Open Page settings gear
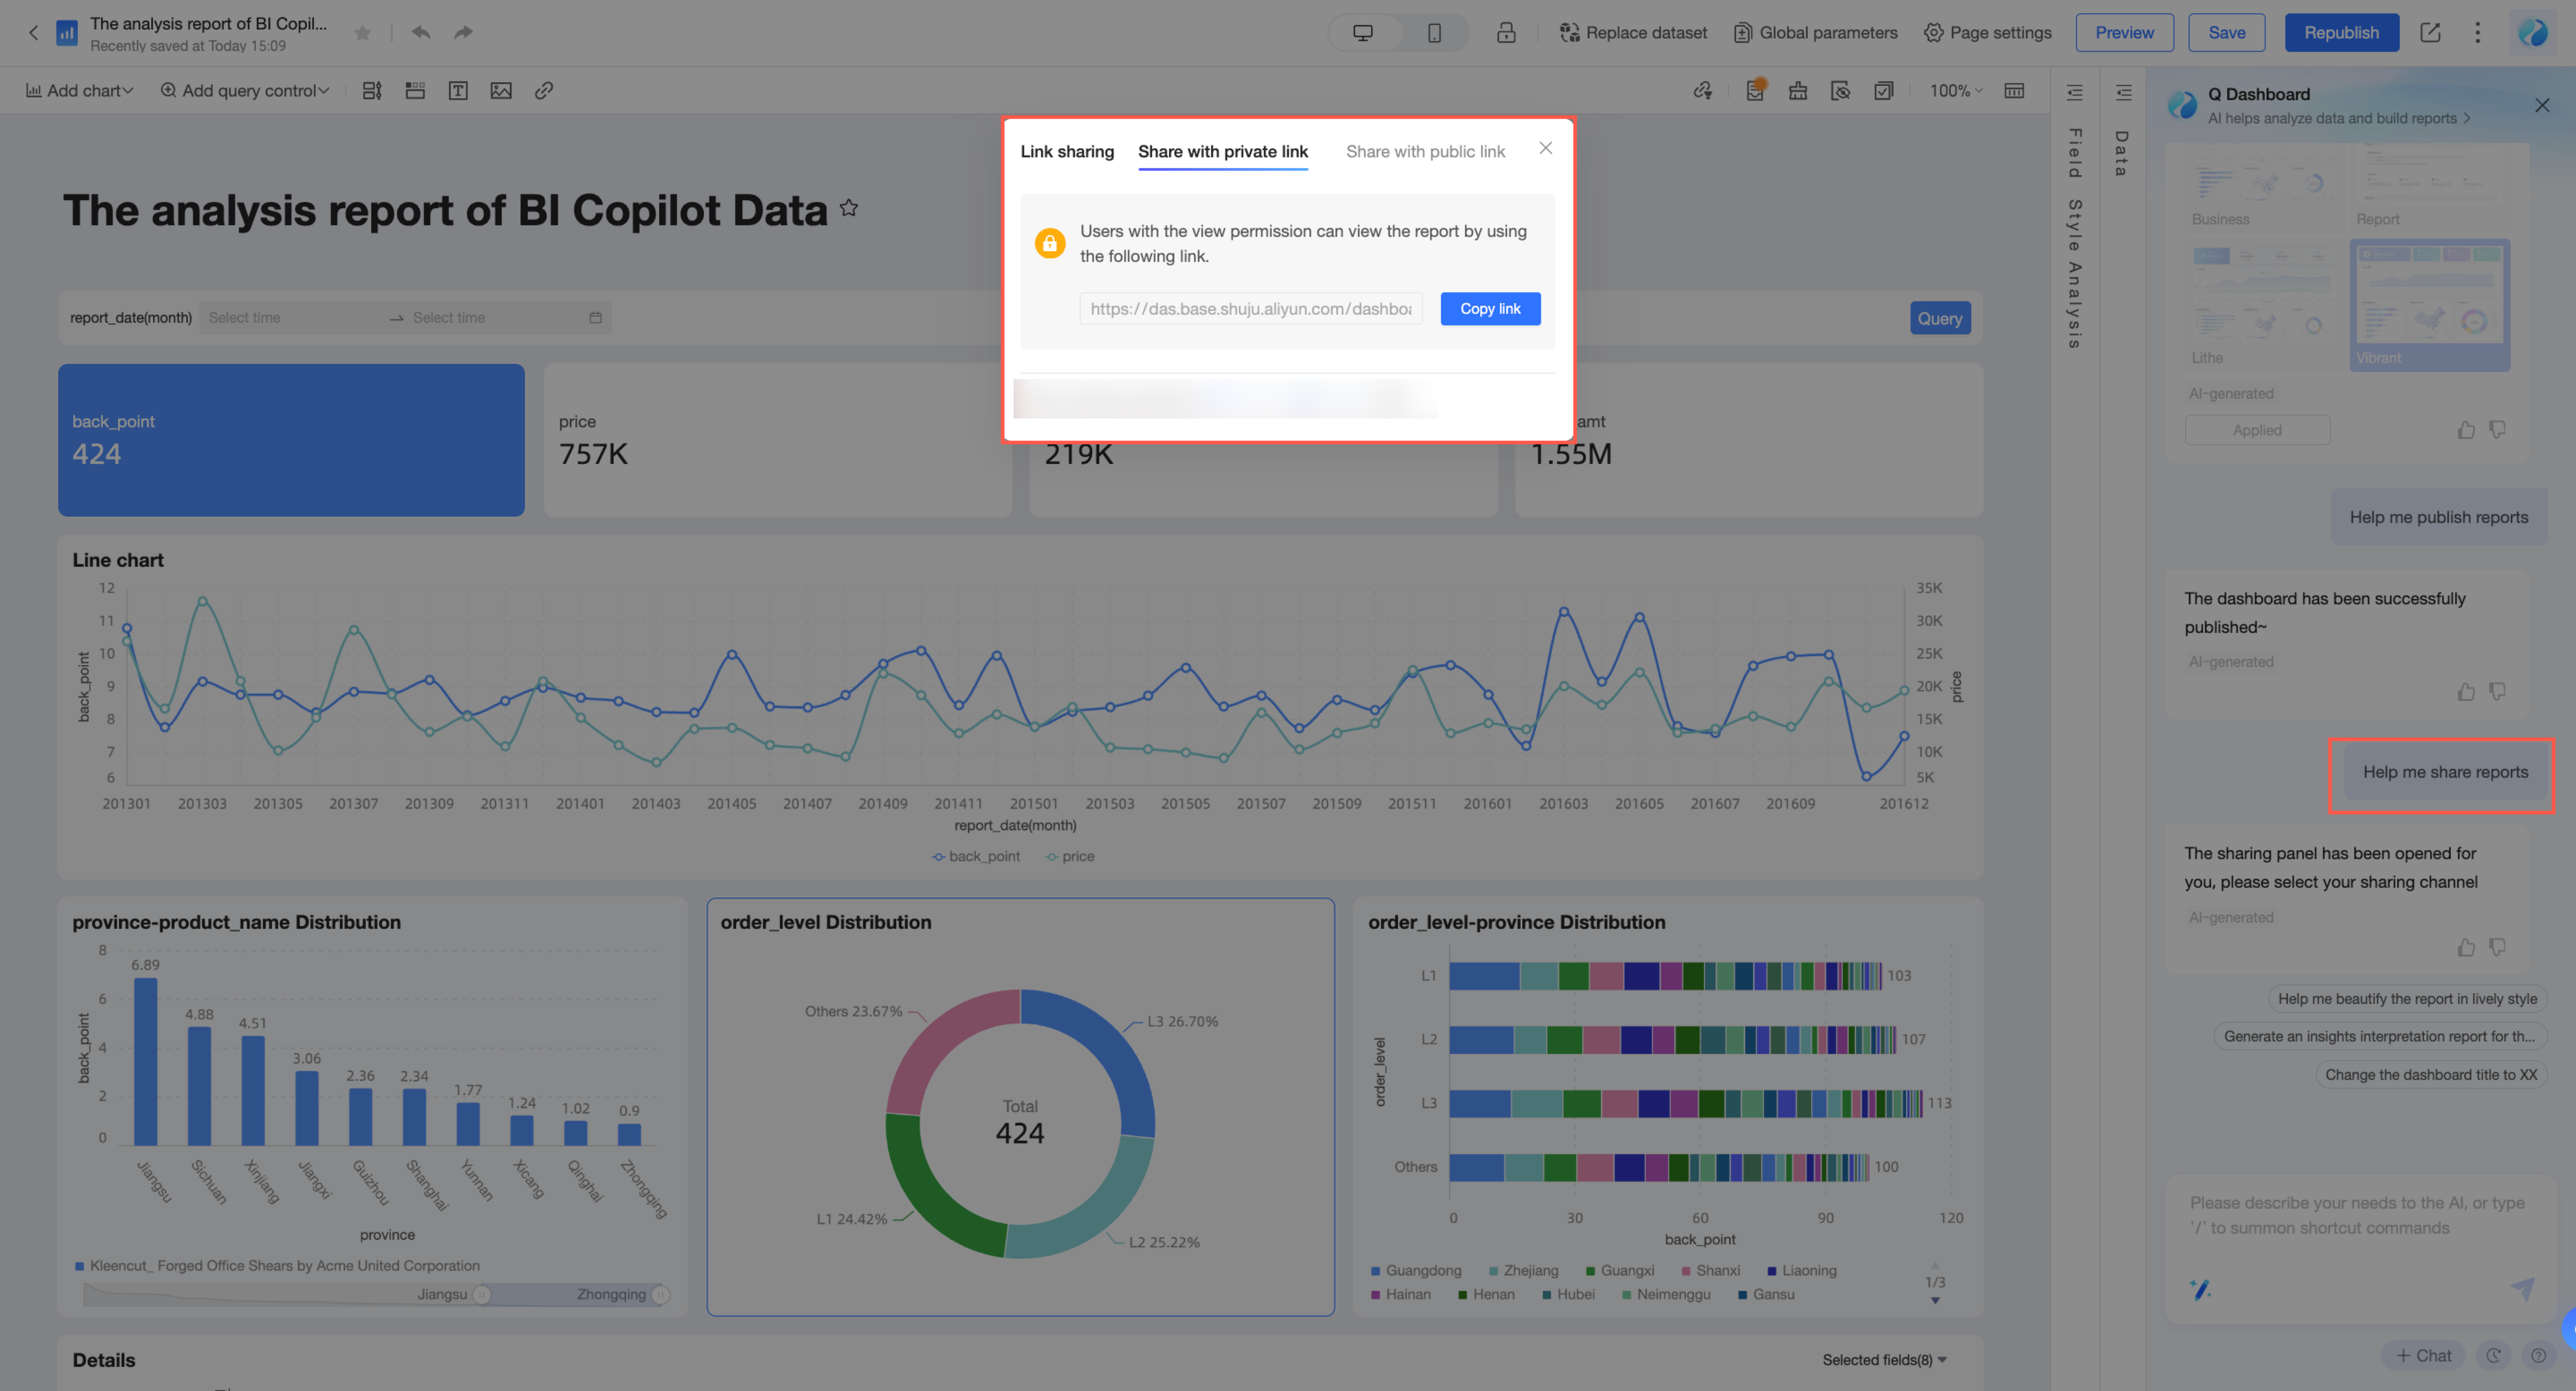The width and height of the screenshot is (2576, 1391). [1933, 33]
